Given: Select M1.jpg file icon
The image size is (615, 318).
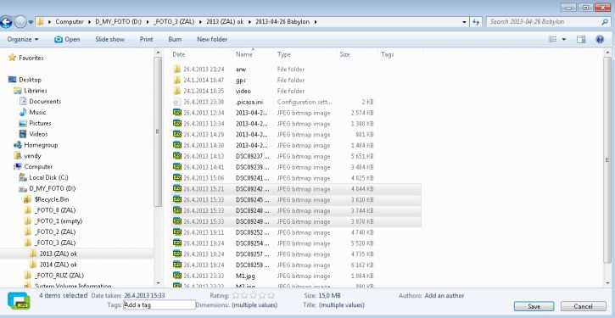Looking at the screenshot, I should [177, 276].
